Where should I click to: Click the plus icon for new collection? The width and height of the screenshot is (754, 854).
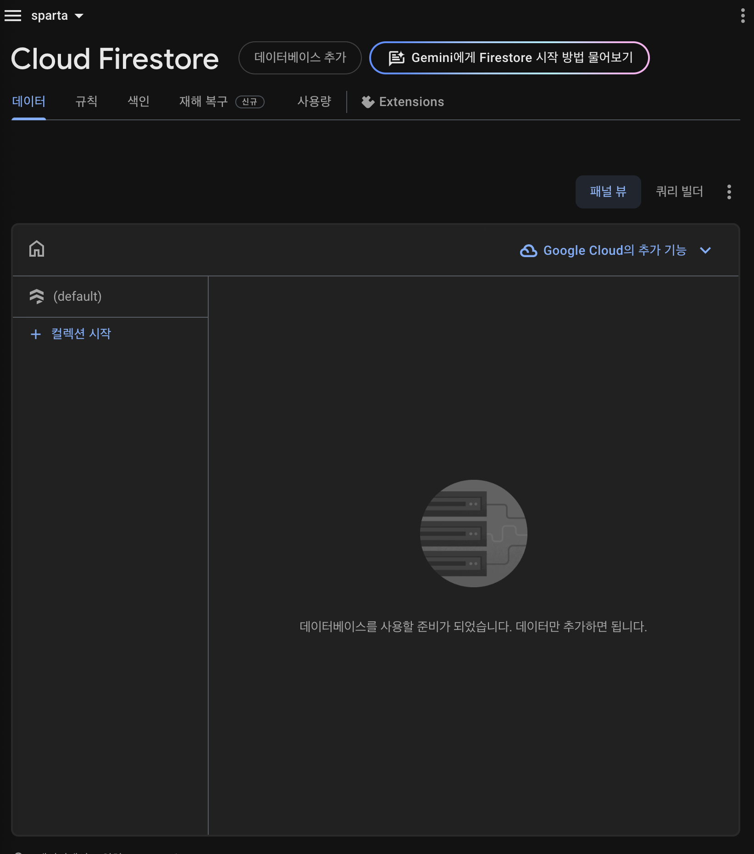(x=36, y=334)
